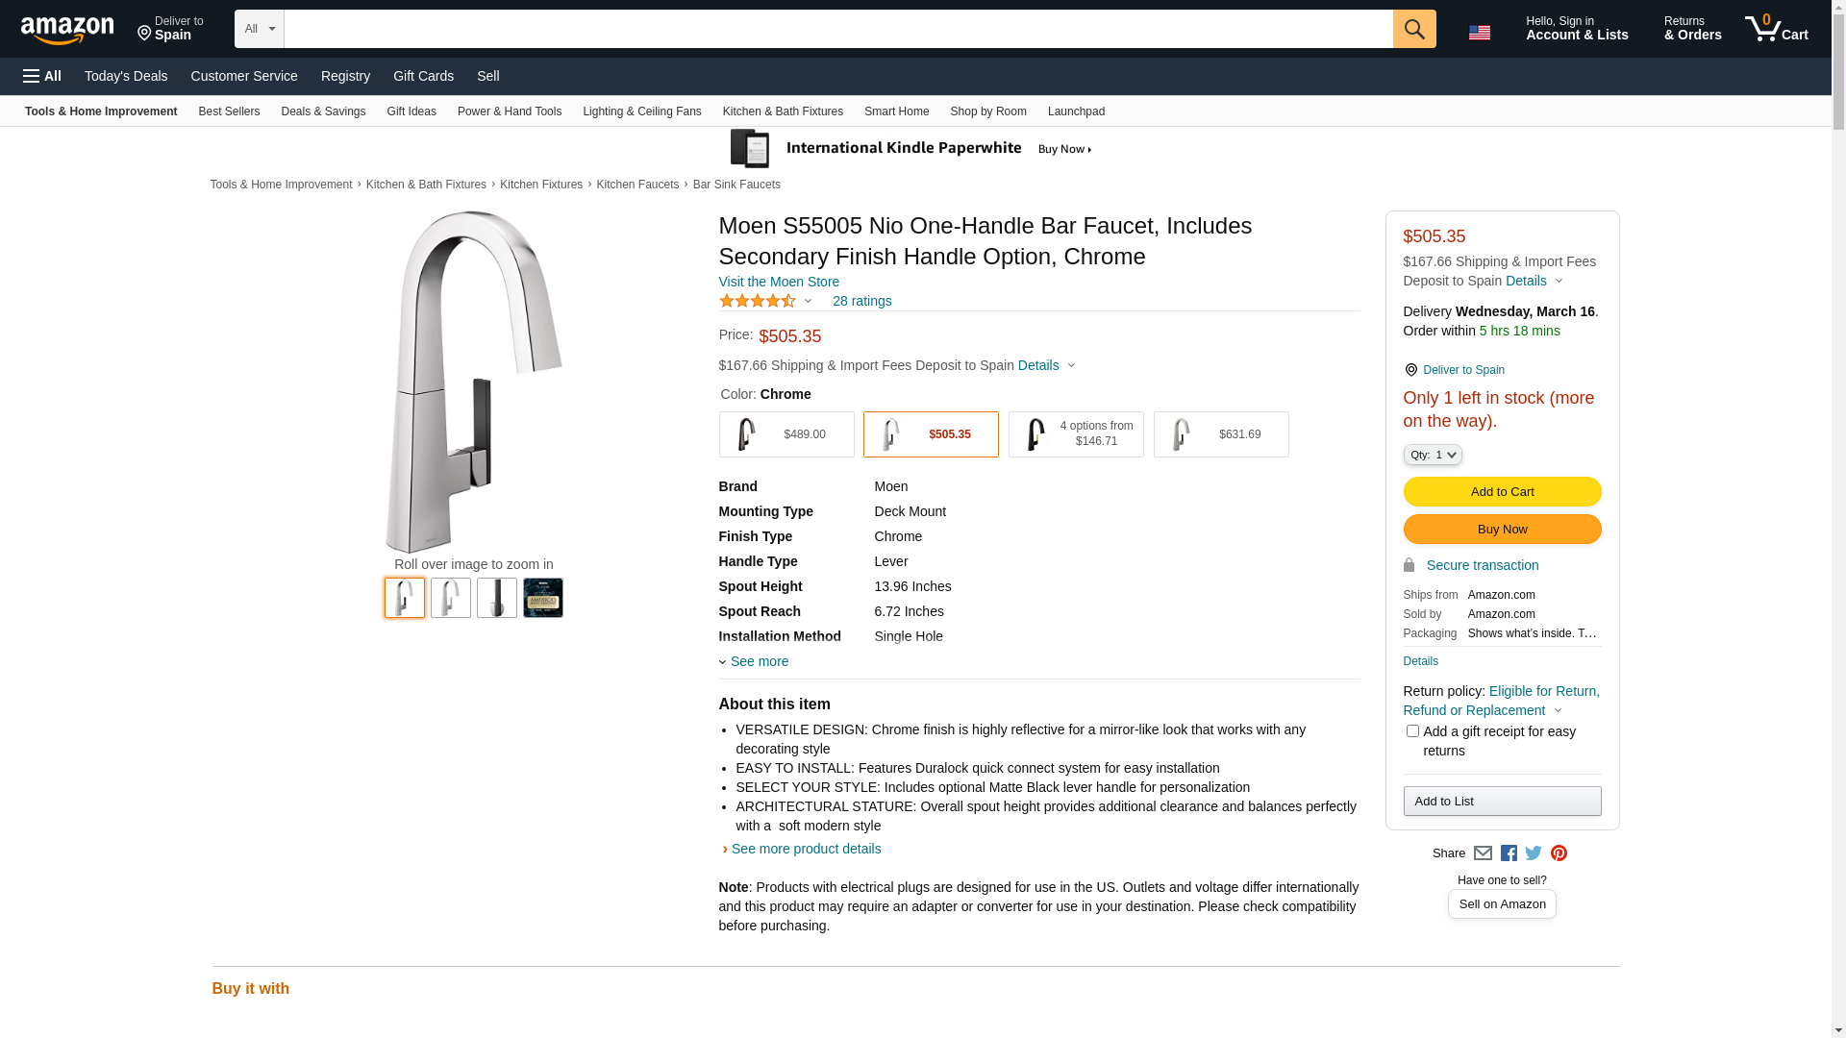
Task: Share product via Twitter icon
Action: coord(1534,853)
